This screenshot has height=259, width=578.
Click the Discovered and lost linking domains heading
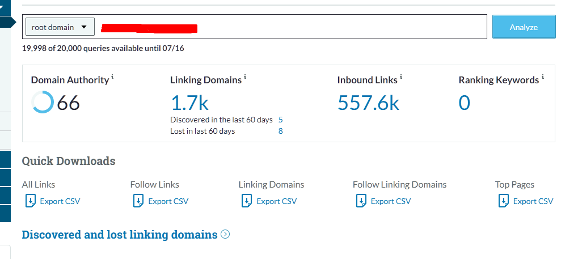(x=120, y=235)
